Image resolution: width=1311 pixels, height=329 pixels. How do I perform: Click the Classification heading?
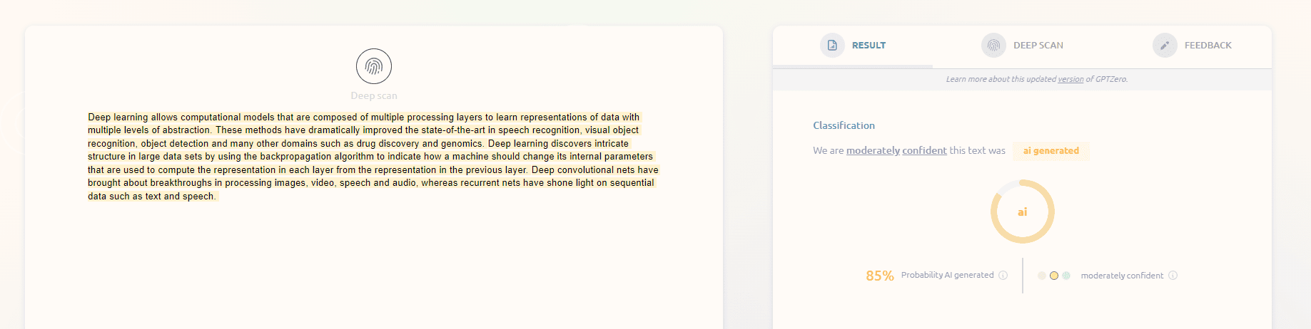(x=844, y=125)
